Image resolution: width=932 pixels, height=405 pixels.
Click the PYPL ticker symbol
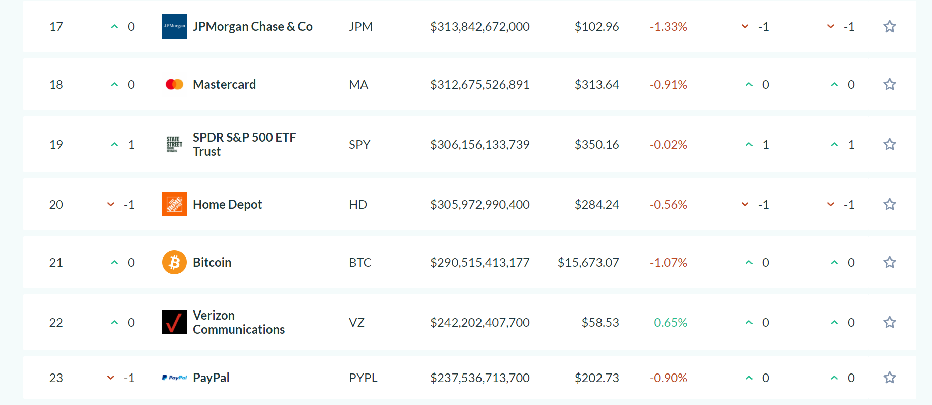click(x=363, y=378)
